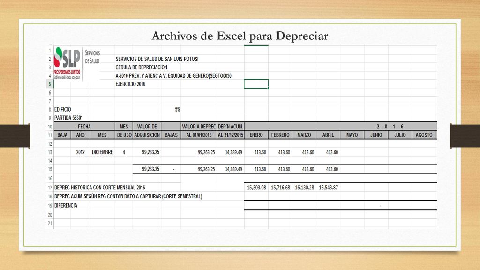The height and width of the screenshot is (270, 480).
Task: Select the '16,543.87' cell
Action: click(328, 187)
